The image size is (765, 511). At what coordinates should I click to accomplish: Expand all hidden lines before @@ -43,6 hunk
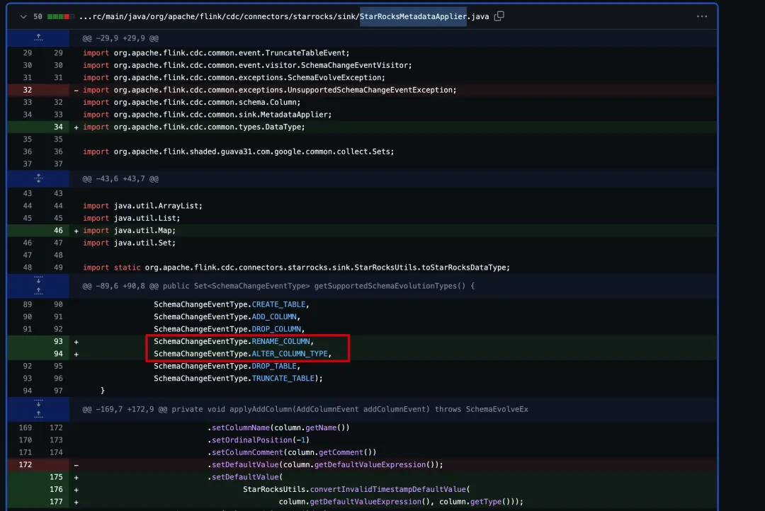(38, 178)
